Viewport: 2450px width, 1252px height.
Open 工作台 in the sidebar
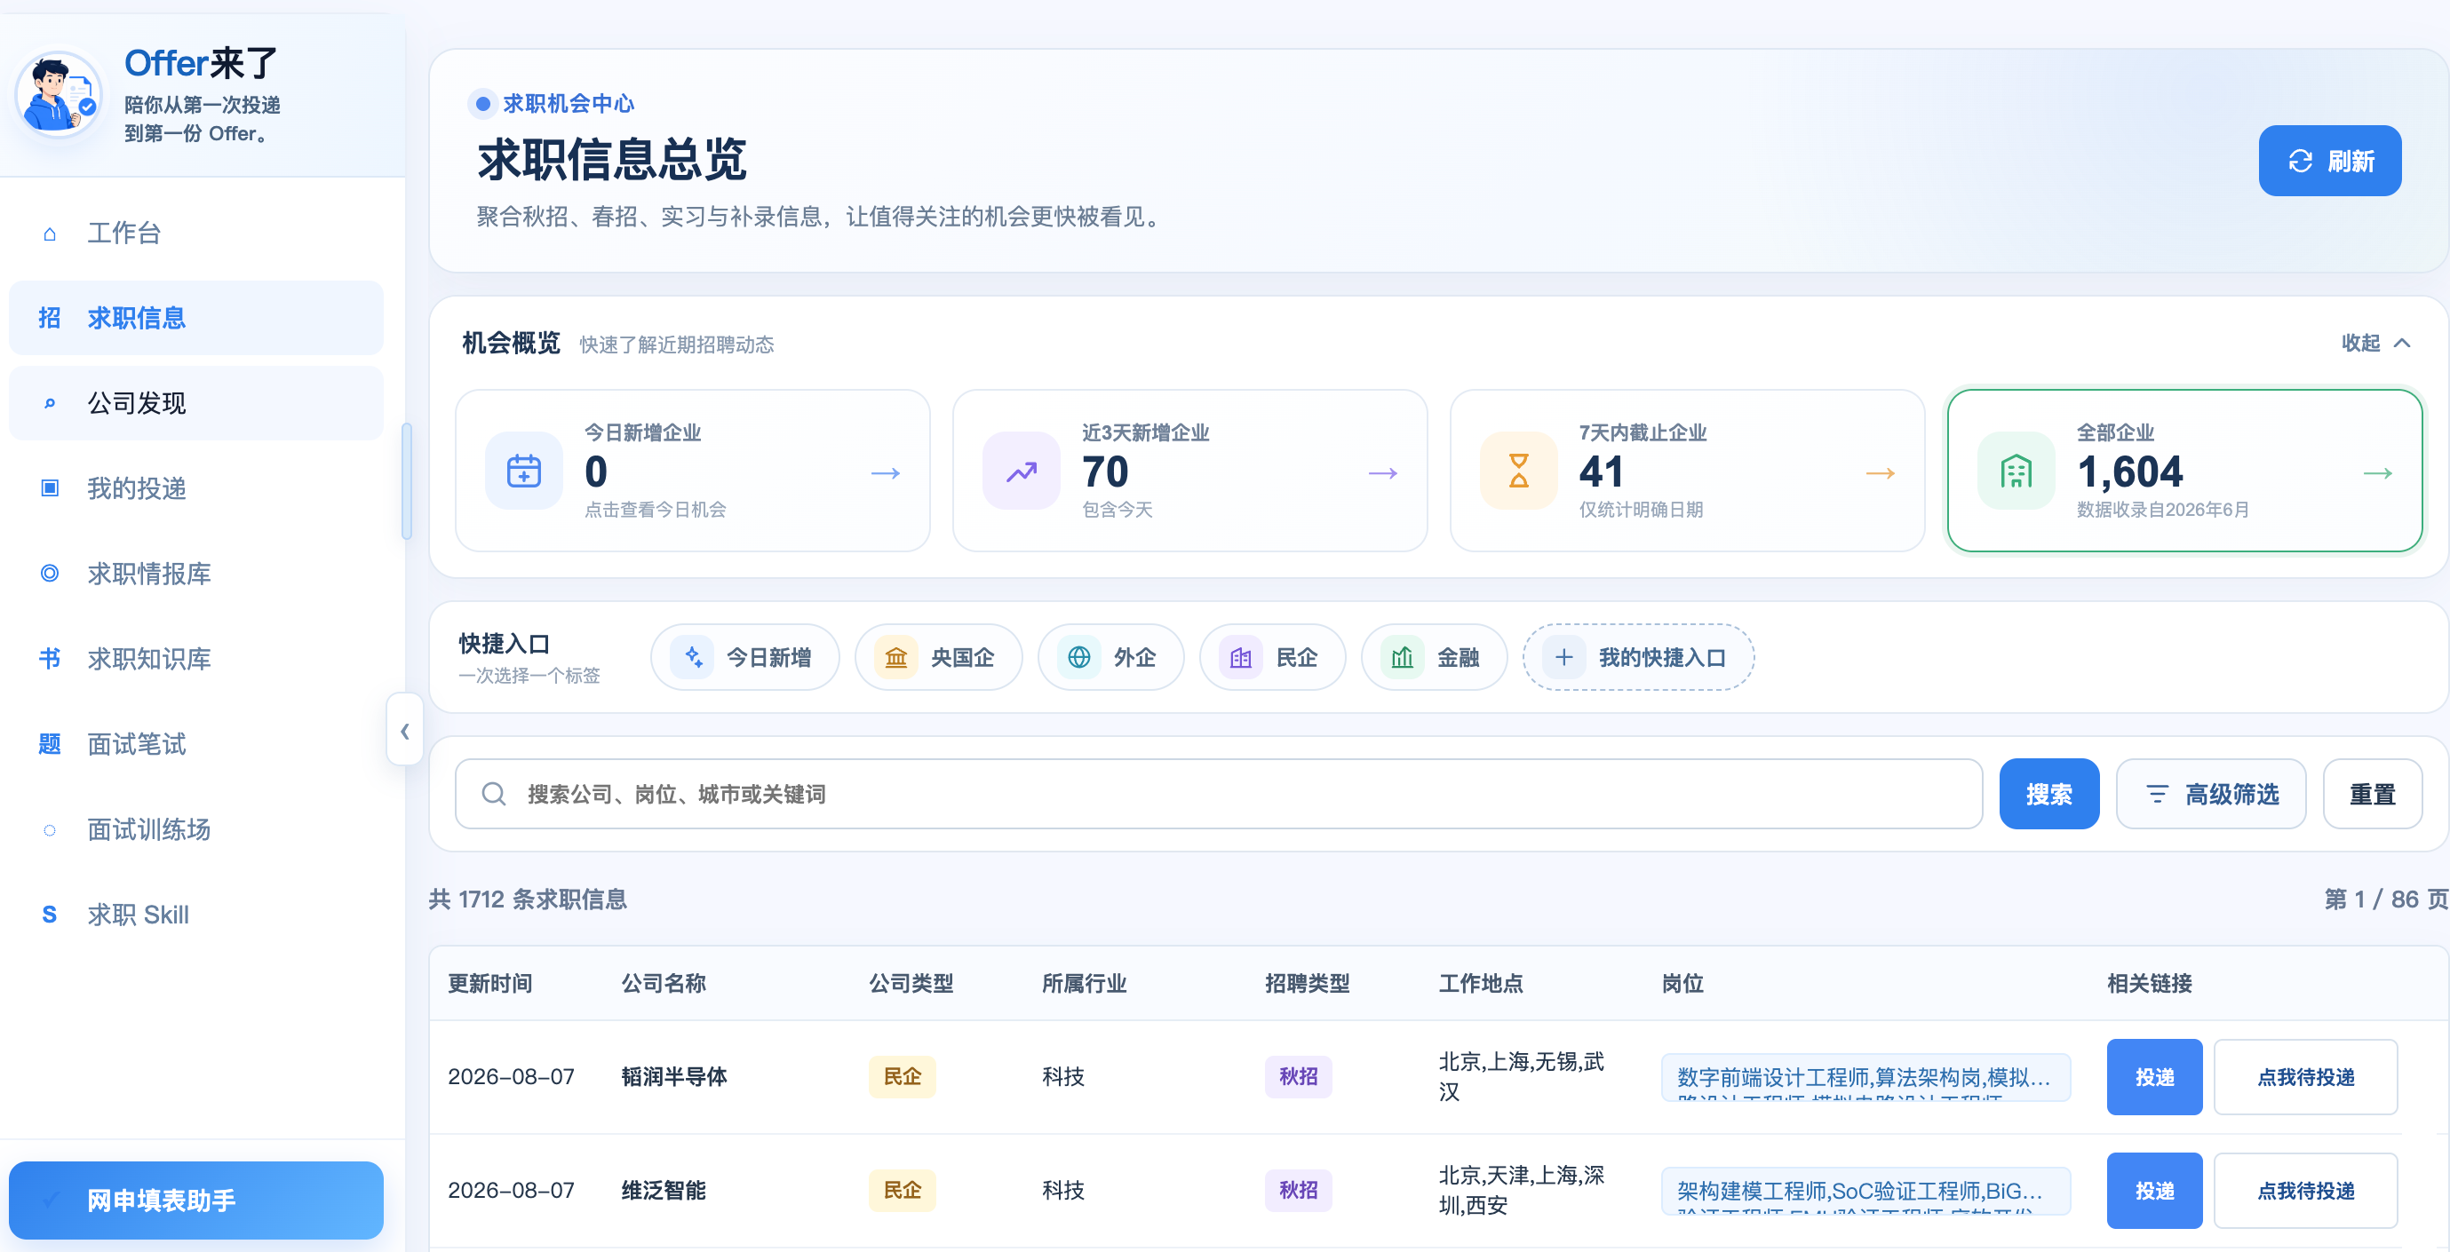(196, 233)
